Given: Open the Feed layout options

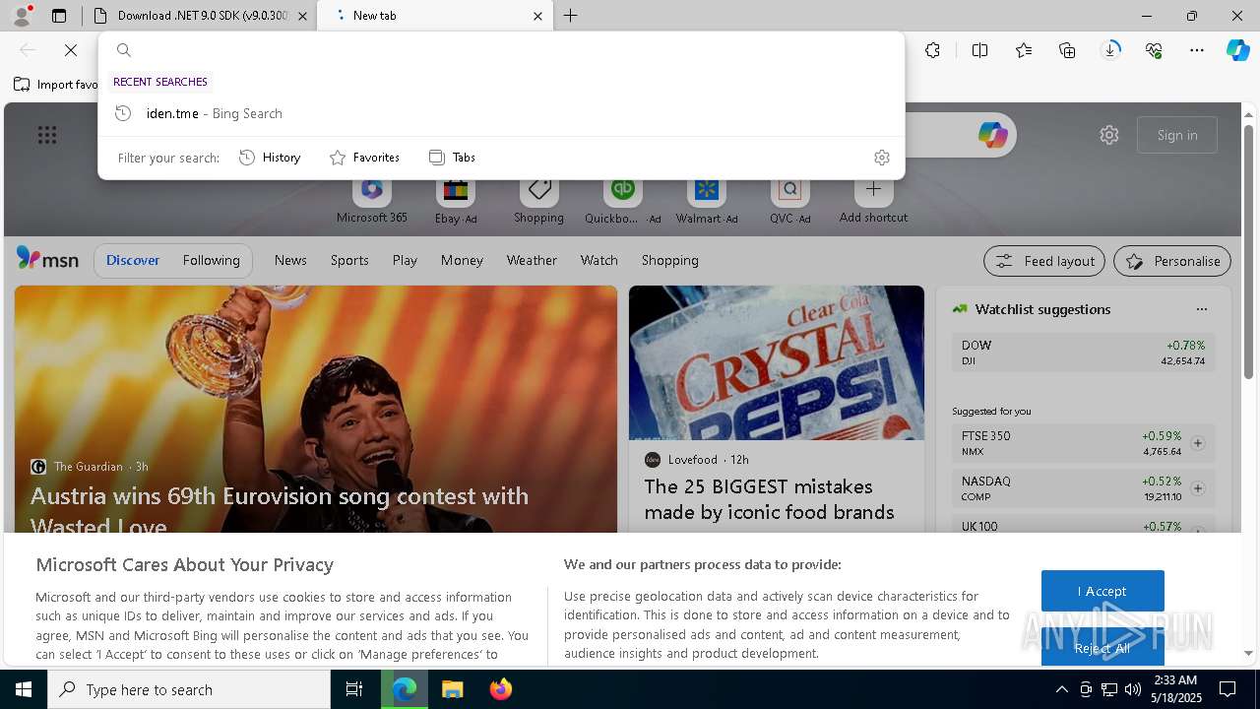Looking at the screenshot, I should pyautogui.click(x=1044, y=261).
